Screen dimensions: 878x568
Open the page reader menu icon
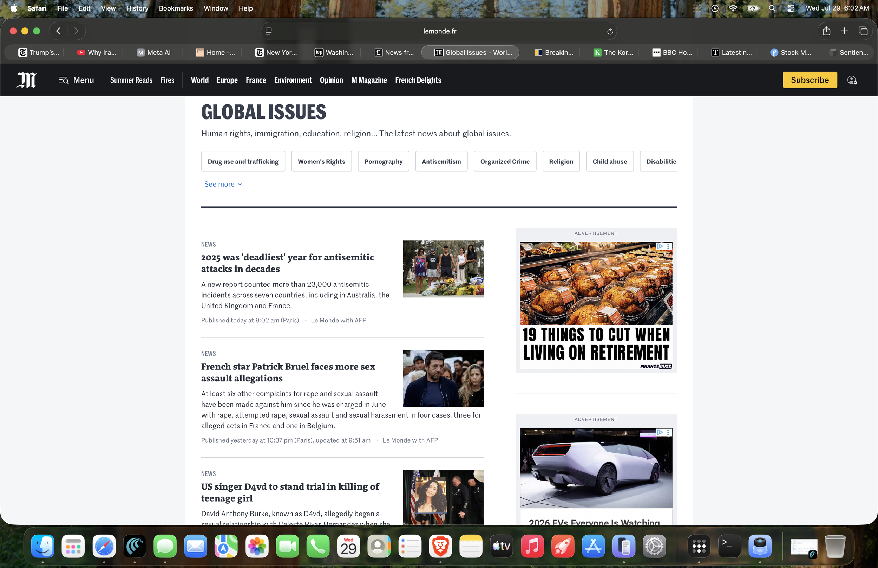click(x=269, y=31)
